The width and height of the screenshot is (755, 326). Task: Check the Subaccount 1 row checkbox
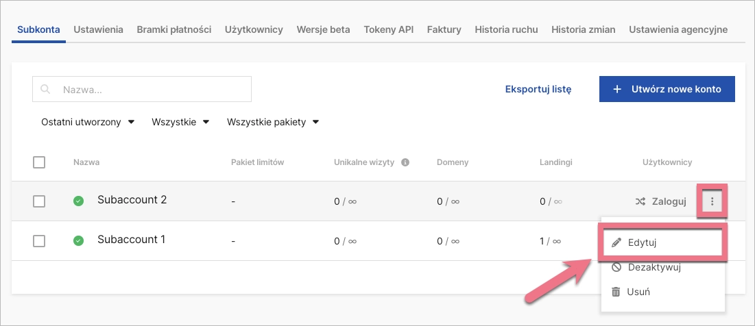point(39,240)
